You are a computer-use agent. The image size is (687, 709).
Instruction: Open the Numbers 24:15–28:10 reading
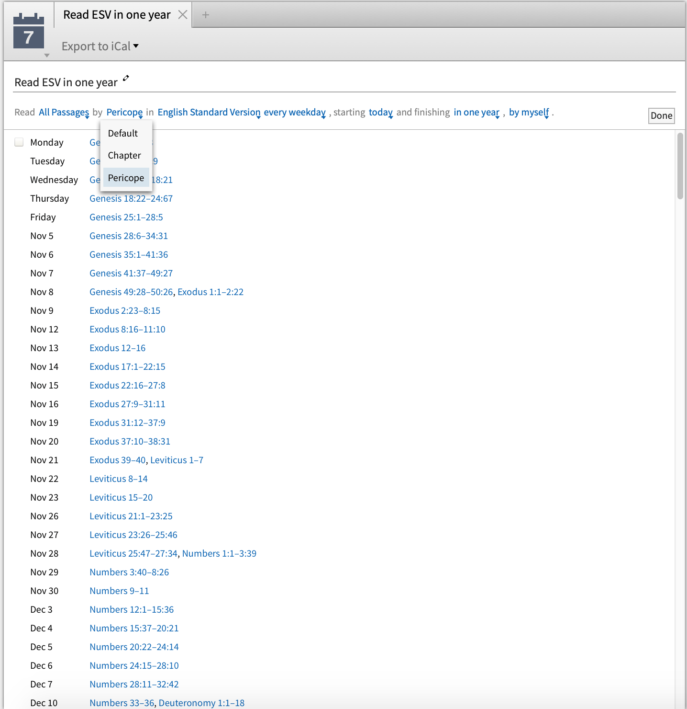(x=134, y=665)
